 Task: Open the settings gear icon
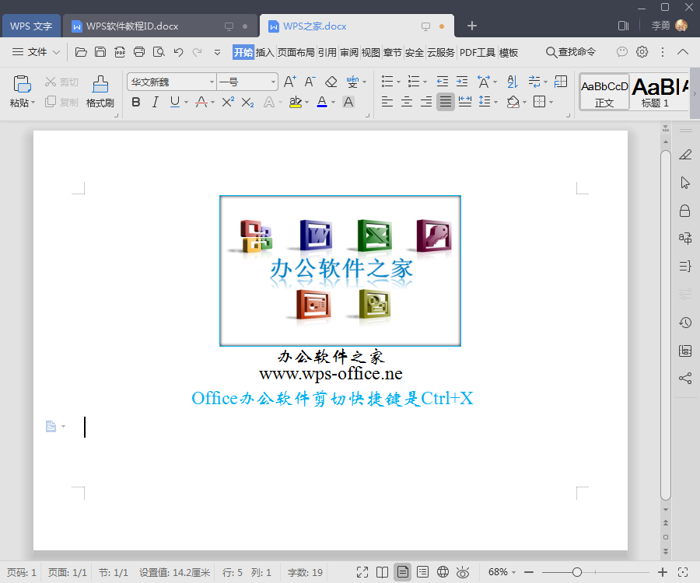tap(642, 52)
